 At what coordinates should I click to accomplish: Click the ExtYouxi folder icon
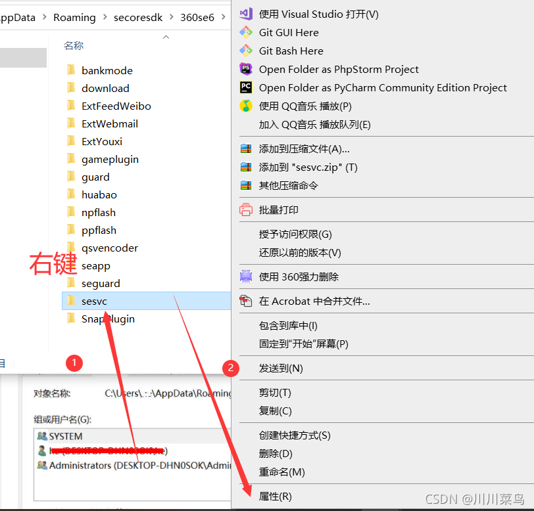[71, 141]
